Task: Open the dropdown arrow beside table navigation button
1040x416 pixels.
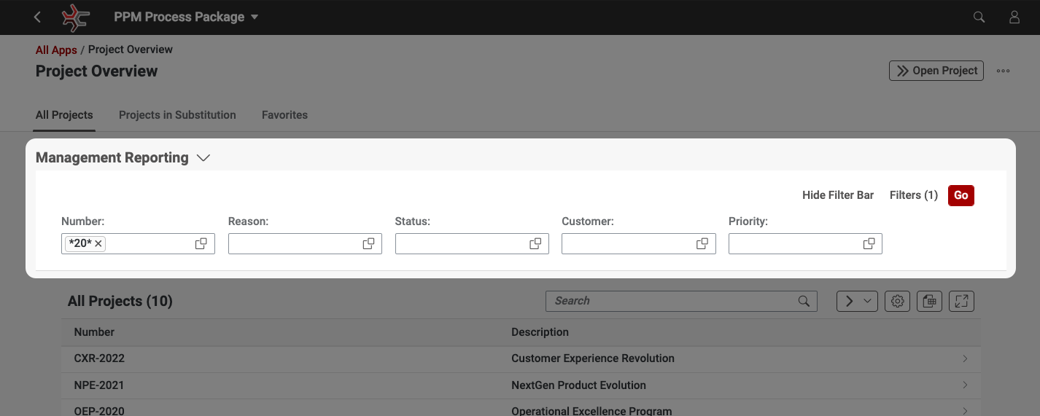Action: pos(867,301)
